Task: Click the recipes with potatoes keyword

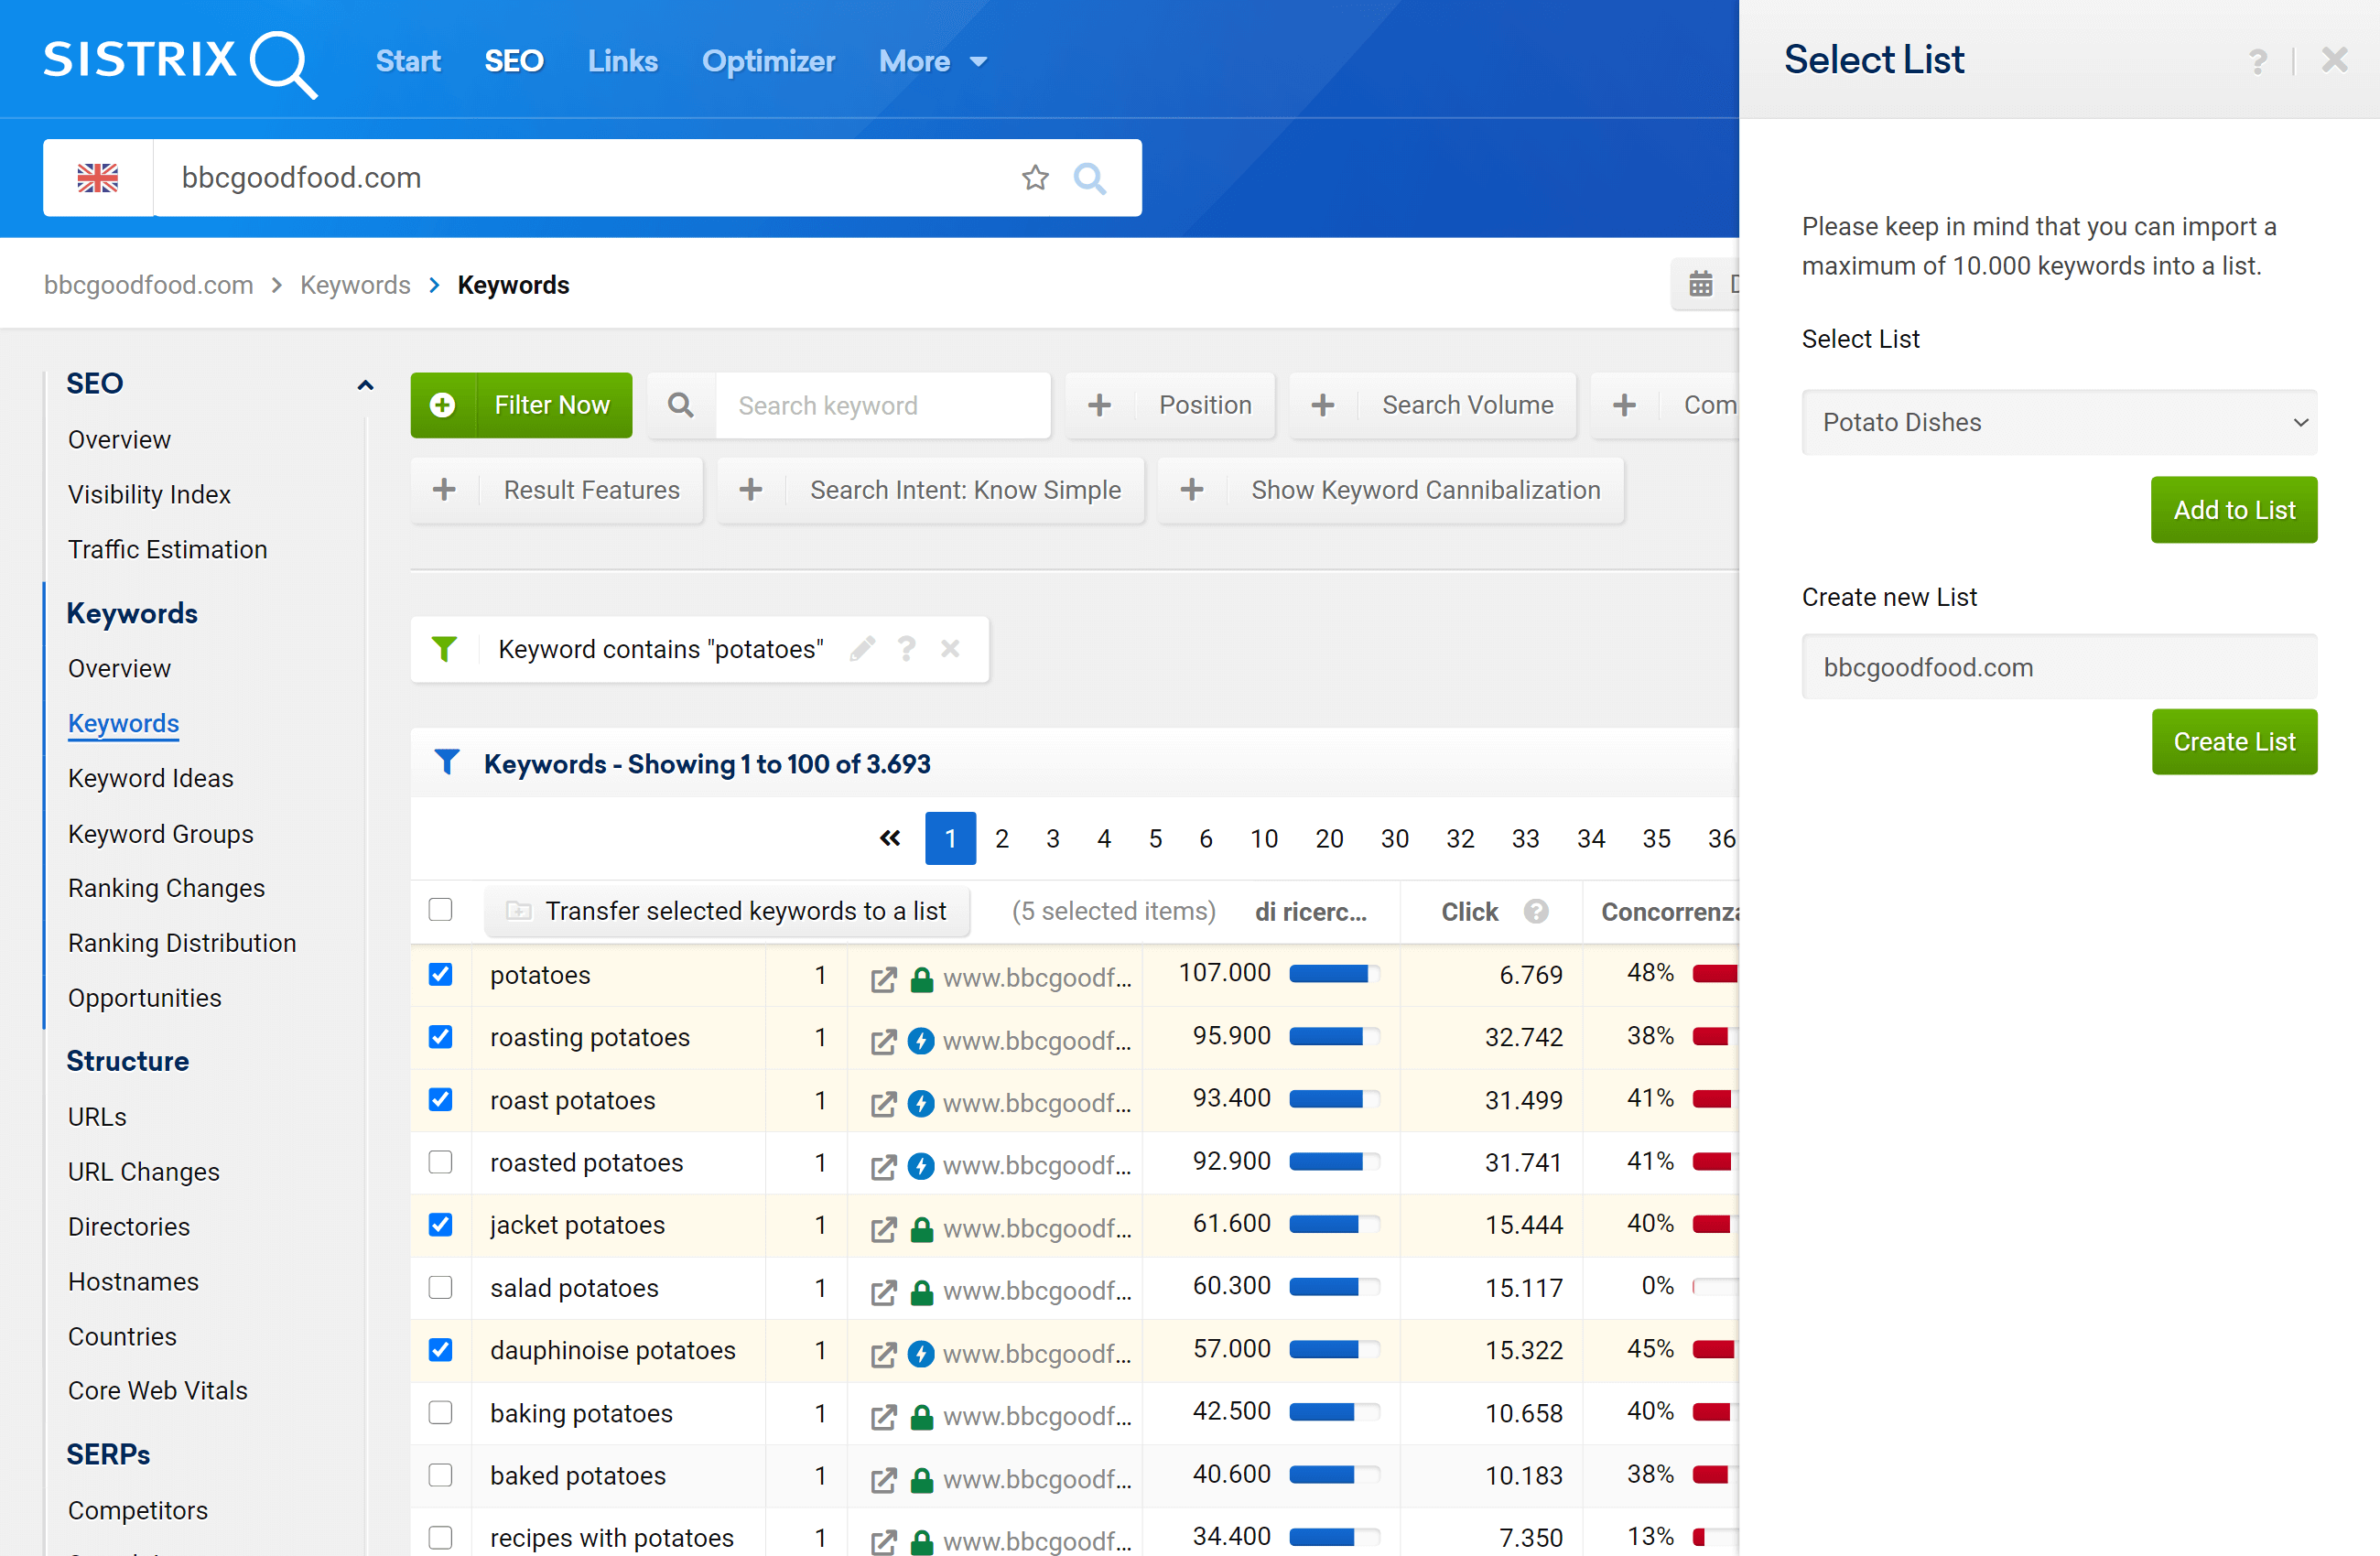Action: 611,1537
